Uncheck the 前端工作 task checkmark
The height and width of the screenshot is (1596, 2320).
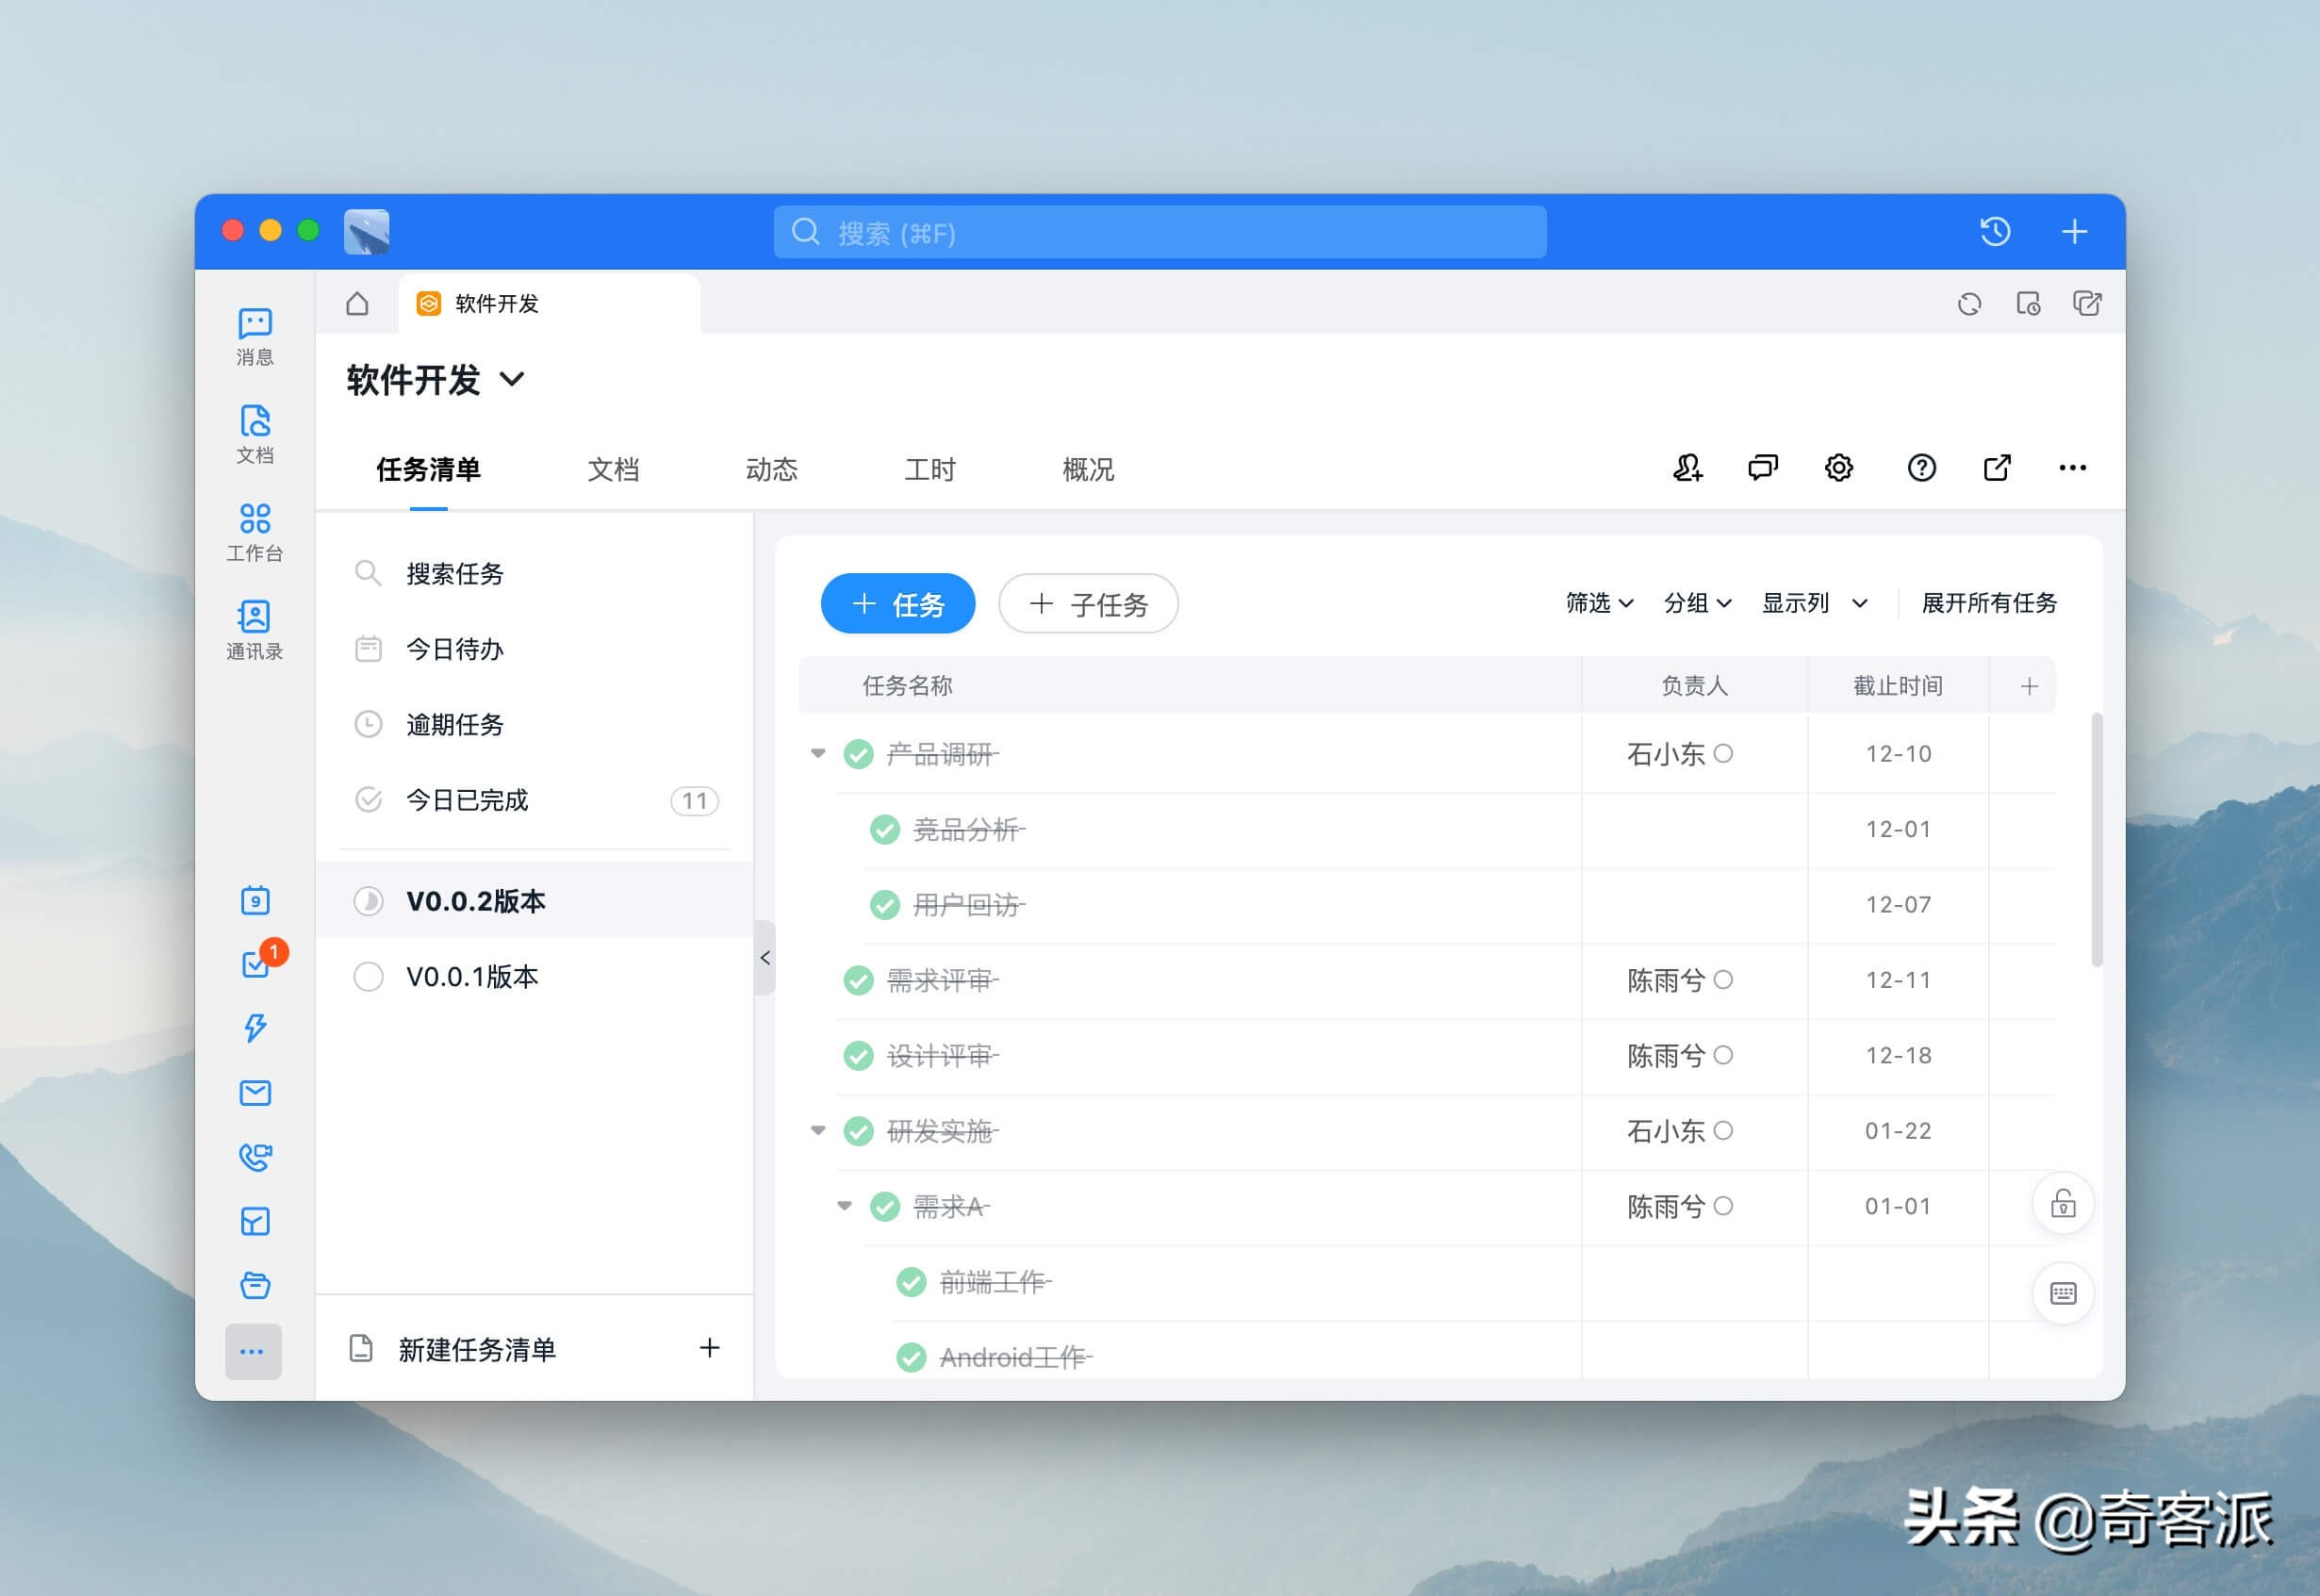tap(911, 1281)
